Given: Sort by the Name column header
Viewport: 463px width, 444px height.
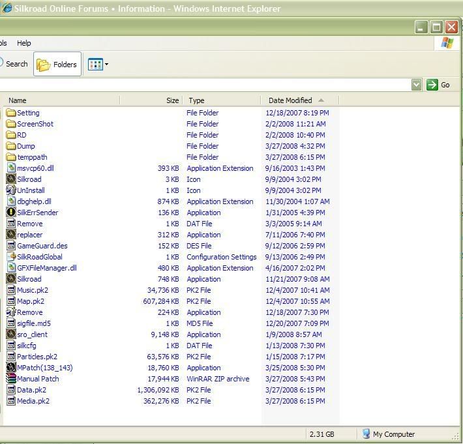Looking at the screenshot, I should coord(62,100).
